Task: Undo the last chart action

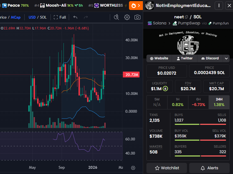Action: click(x=75, y=17)
